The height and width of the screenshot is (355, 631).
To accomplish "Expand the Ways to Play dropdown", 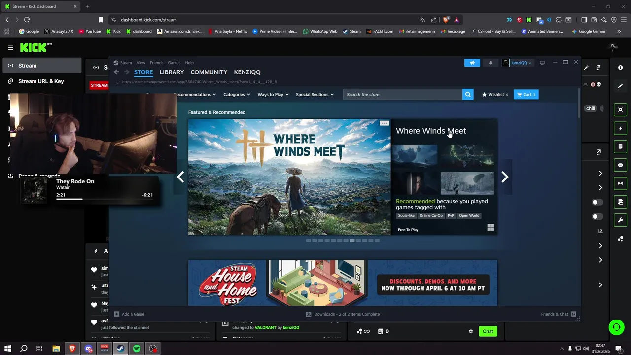I will click(273, 94).
